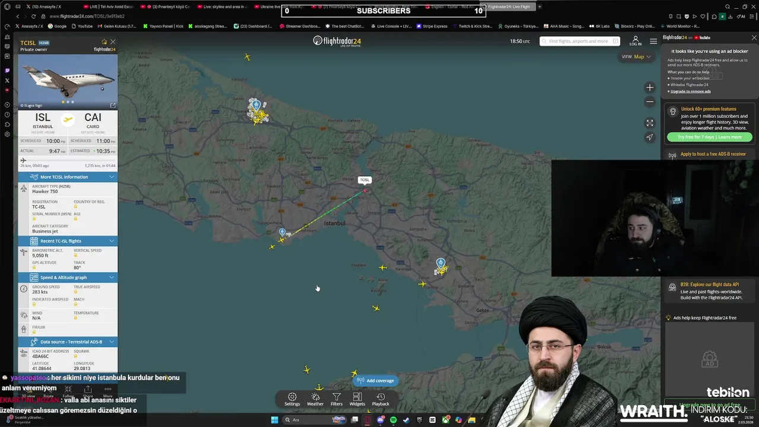Click the browser back button

point(18,17)
